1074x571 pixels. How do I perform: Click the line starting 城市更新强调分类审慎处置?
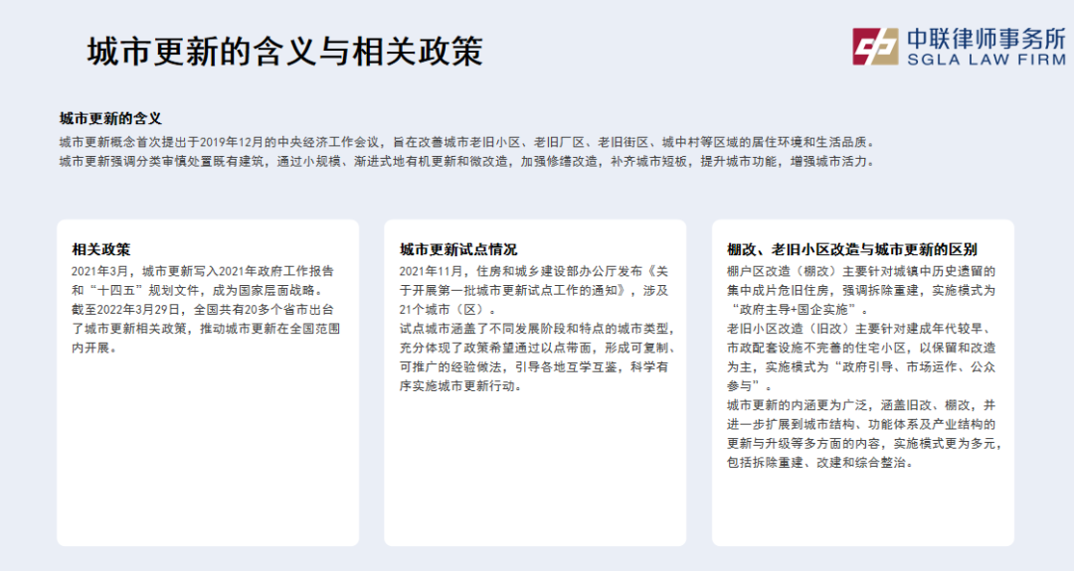[465, 161]
